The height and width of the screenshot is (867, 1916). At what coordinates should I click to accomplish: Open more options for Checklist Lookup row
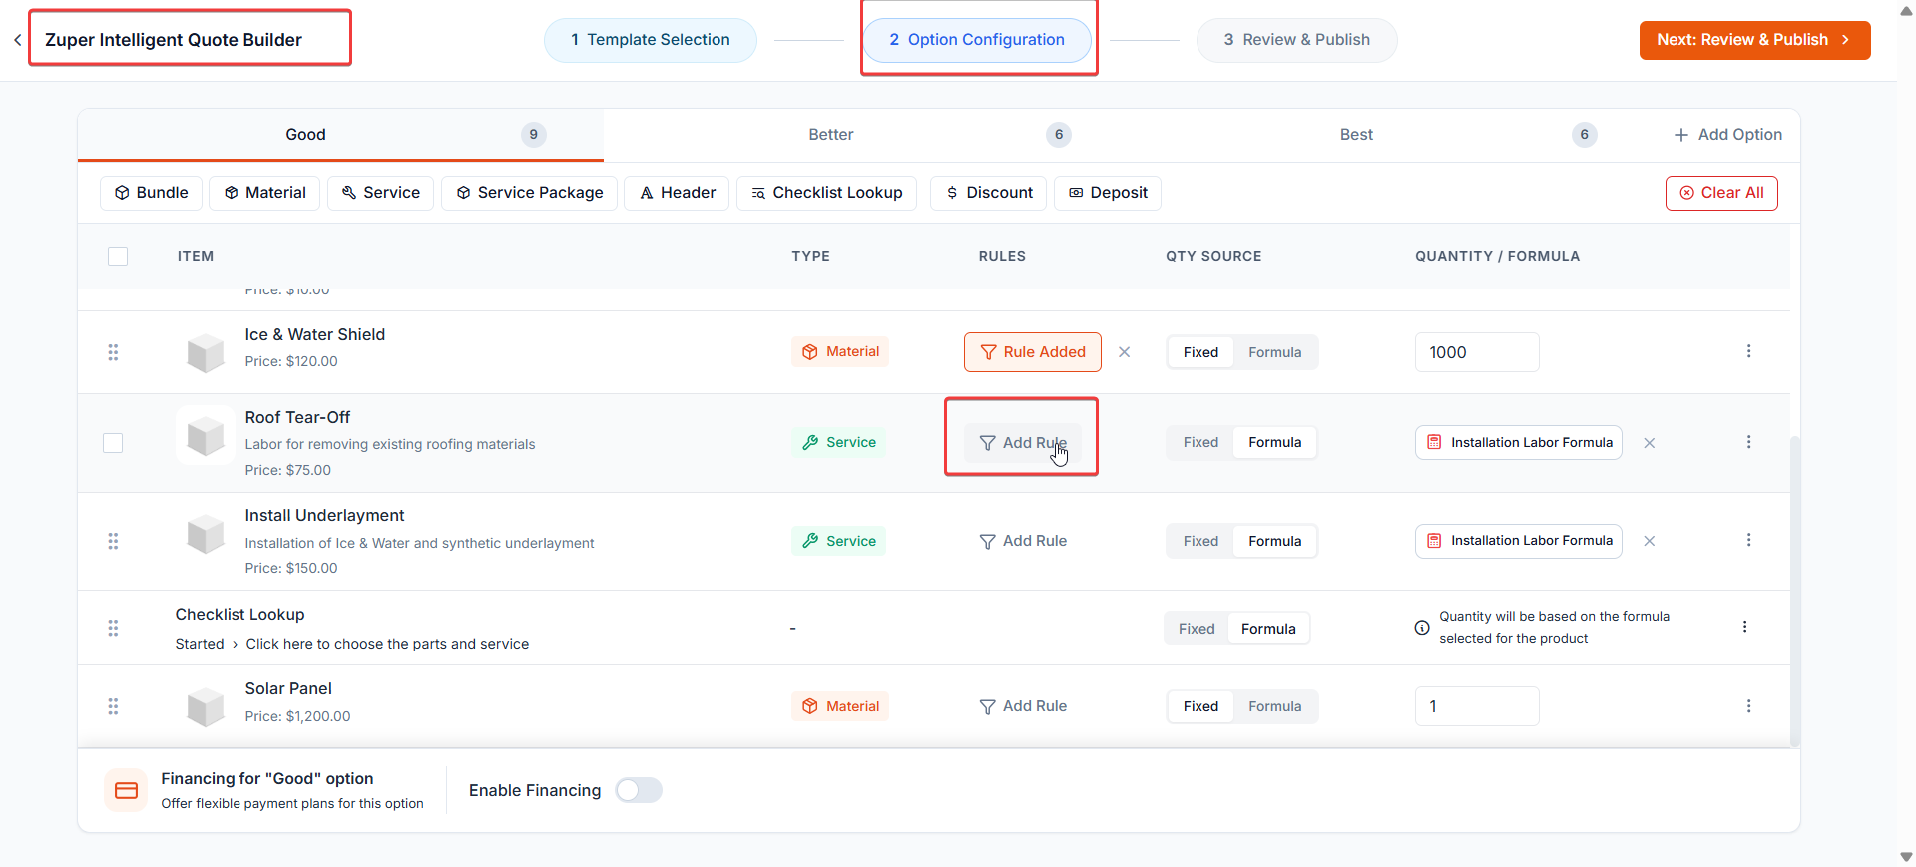[x=1744, y=627]
